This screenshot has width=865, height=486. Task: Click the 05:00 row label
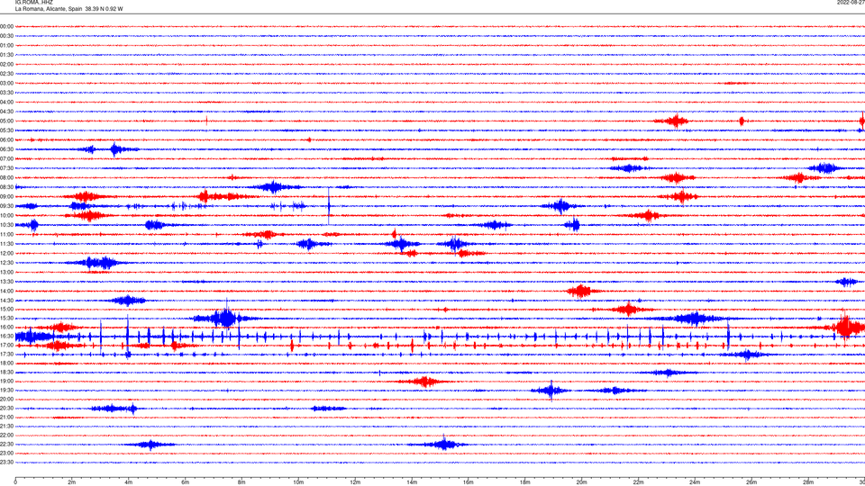pyautogui.click(x=6, y=121)
